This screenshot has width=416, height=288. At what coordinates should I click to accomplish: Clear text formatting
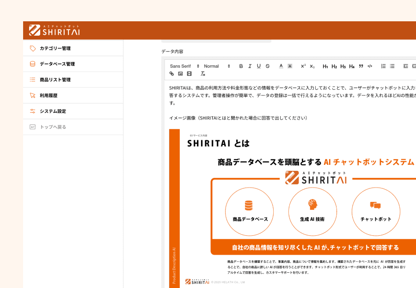(x=203, y=74)
